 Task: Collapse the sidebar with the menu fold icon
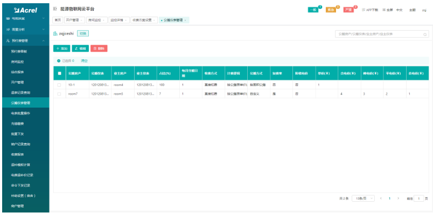point(55,9)
